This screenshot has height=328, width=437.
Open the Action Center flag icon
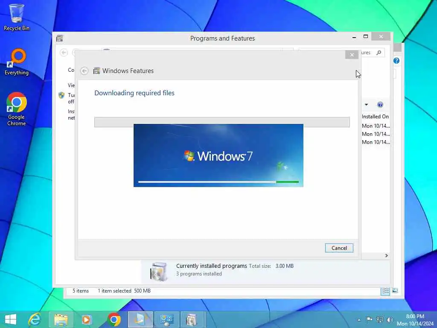pyautogui.click(x=369, y=319)
